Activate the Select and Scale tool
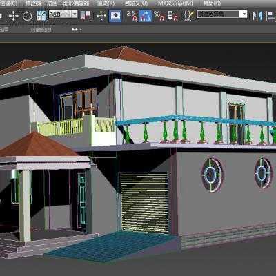 (x=41, y=16)
